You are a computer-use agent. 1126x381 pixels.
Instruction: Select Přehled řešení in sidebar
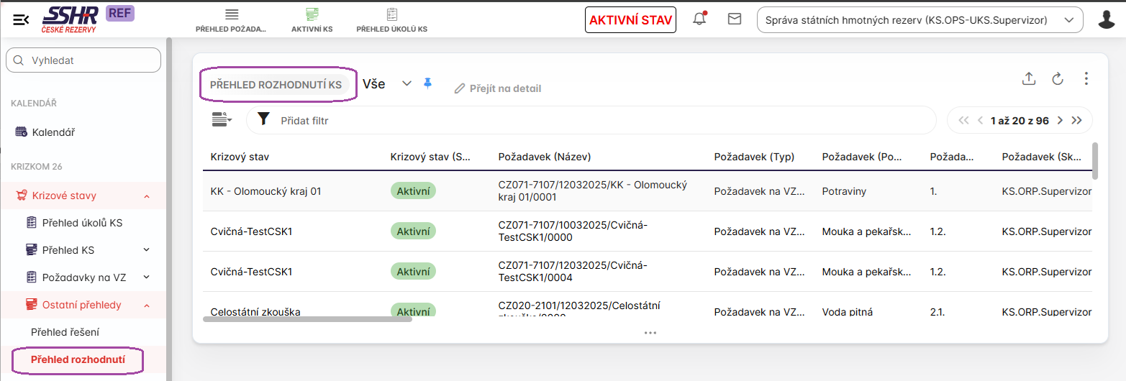pyautogui.click(x=65, y=332)
